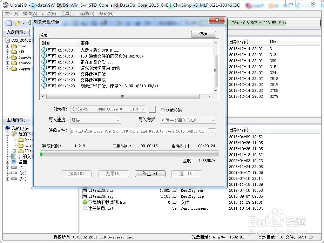Open the 刻录机 drive dropdown
The width and height of the screenshot is (324, 243).
[x=143, y=109]
